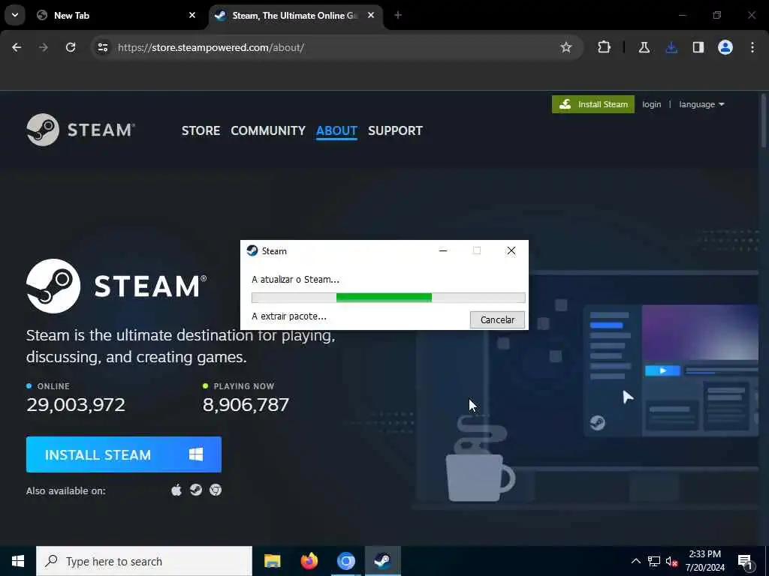
Task: Open the ABOUT menu item
Action: point(336,130)
